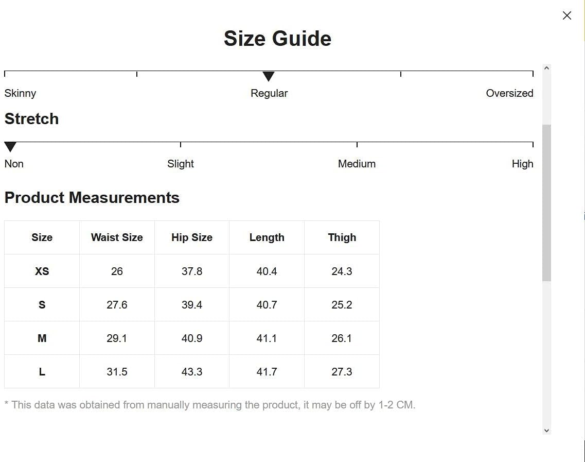The height and width of the screenshot is (462, 585).
Task: Click the Medium stretch label
Action: (357, 164)
